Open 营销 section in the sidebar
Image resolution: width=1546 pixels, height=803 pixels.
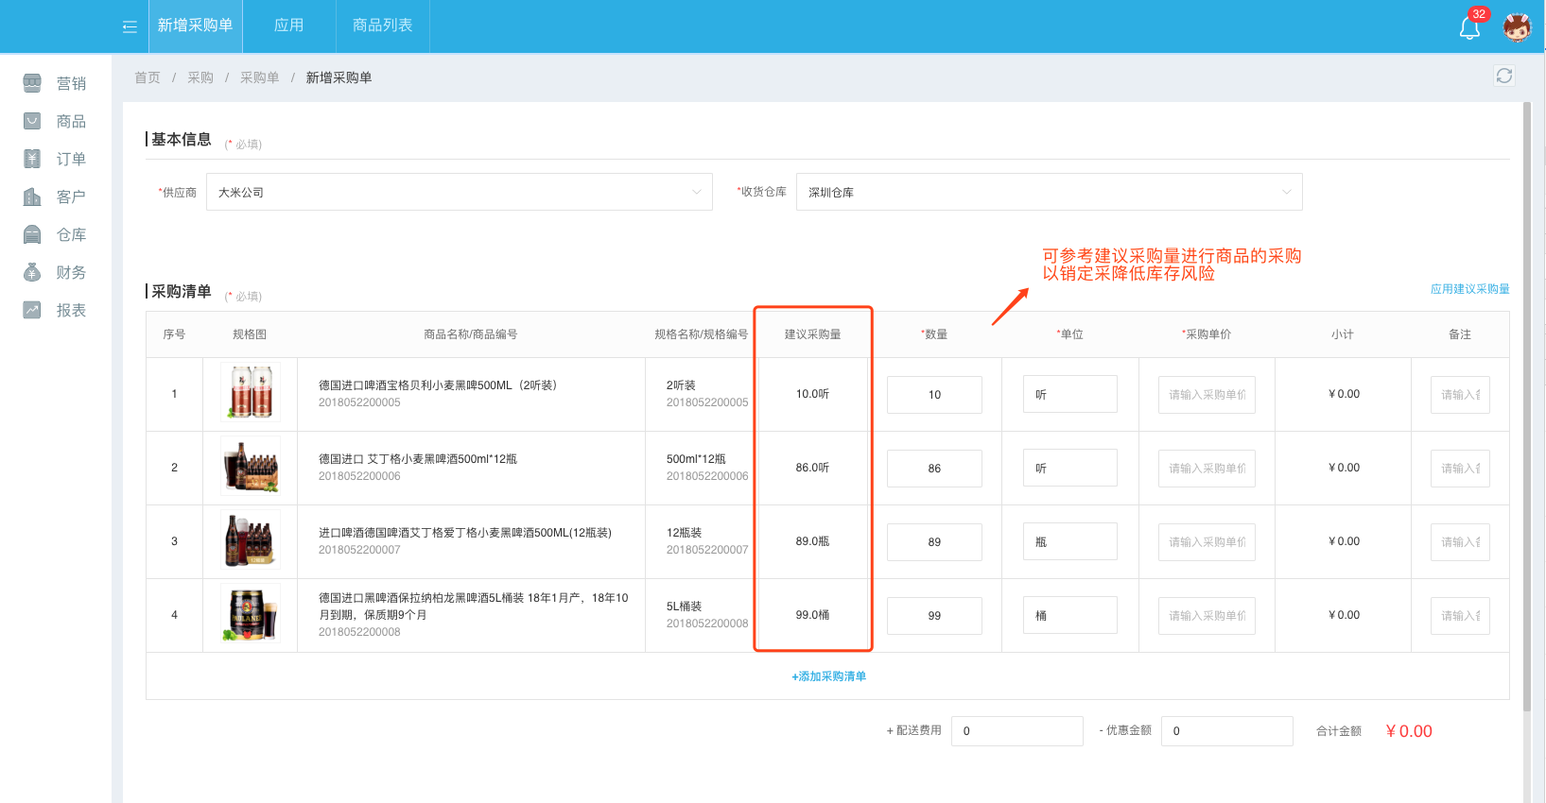[x=55, y=83]
